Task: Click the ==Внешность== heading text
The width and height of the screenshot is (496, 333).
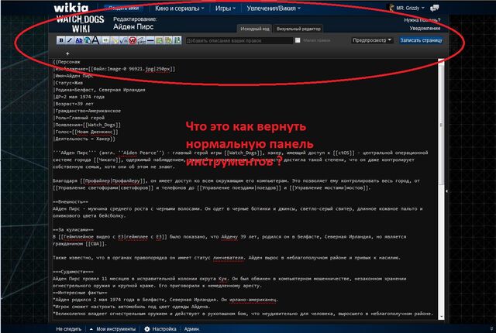Action: (x=71, y=201)
